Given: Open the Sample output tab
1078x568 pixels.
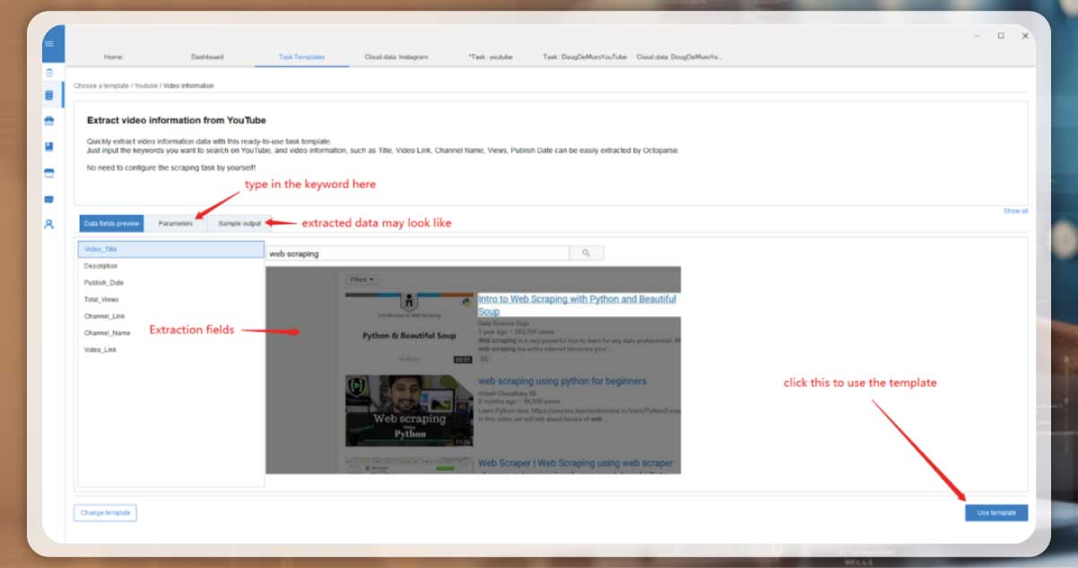Looking at the screenshot, I should pos(239,223).
